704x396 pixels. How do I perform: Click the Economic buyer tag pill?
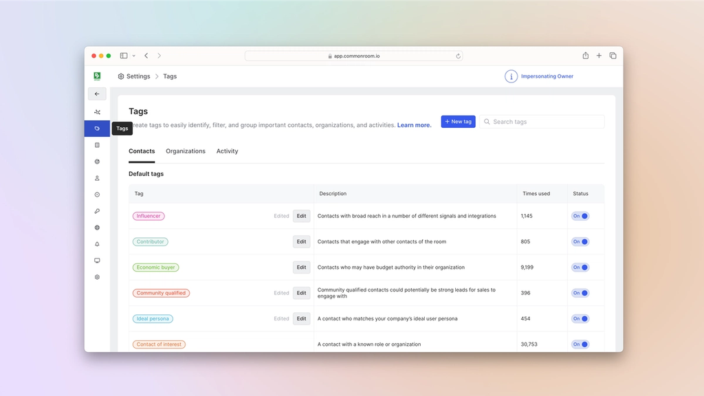coord(156,267)
